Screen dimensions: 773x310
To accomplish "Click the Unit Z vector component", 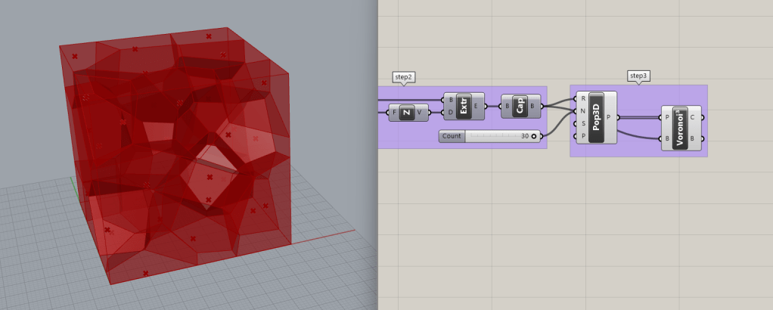I will pyautogui.click(x=407, y=113).
